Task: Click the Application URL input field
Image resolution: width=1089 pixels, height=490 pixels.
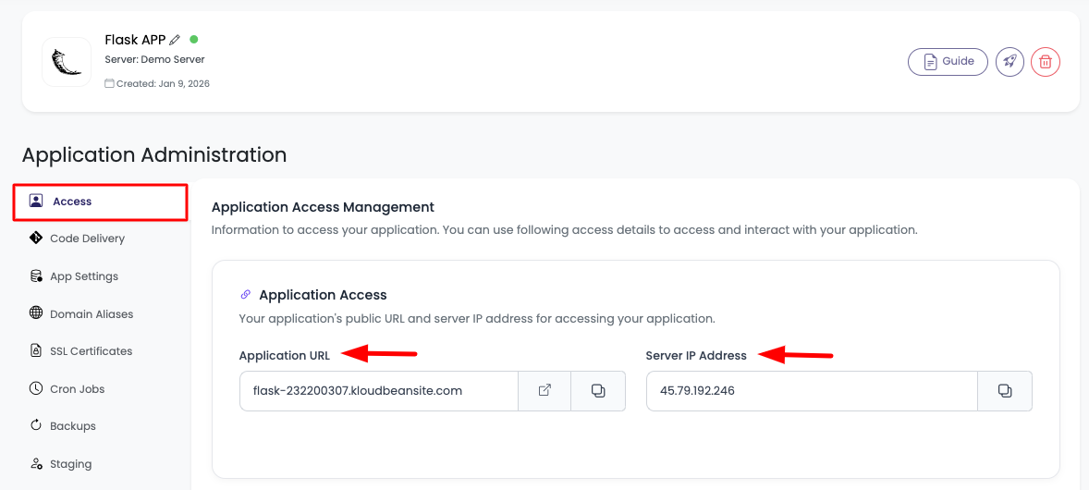Action: (379, 390)
